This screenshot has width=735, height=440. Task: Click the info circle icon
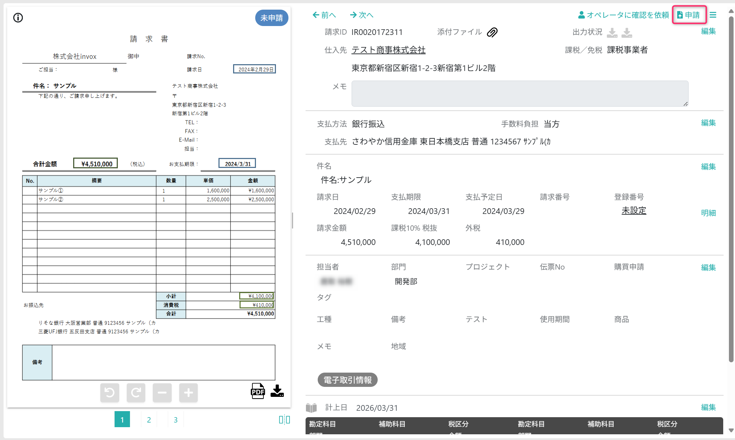click(x=18, y=17)
